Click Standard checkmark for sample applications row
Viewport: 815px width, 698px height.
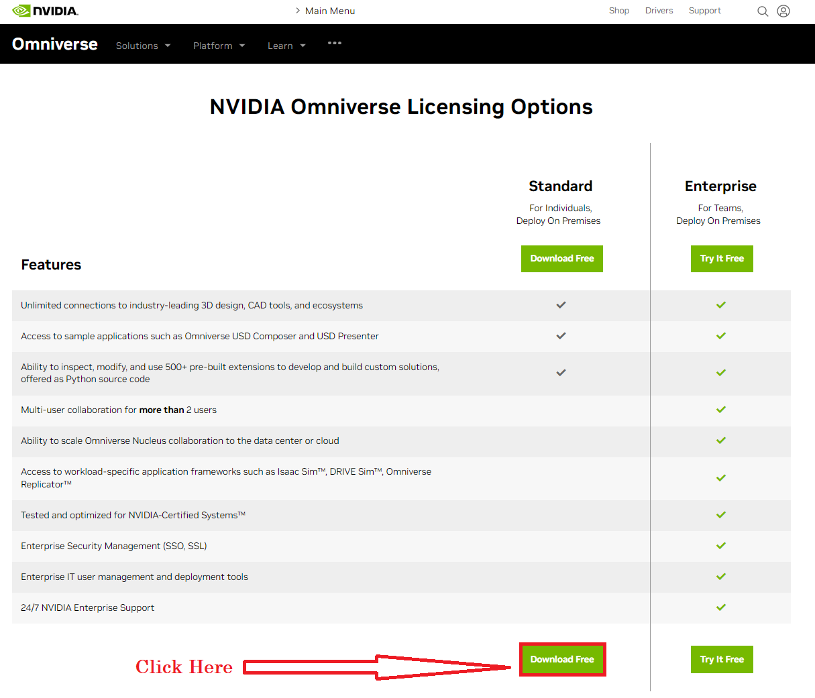(x=561, y=336)
